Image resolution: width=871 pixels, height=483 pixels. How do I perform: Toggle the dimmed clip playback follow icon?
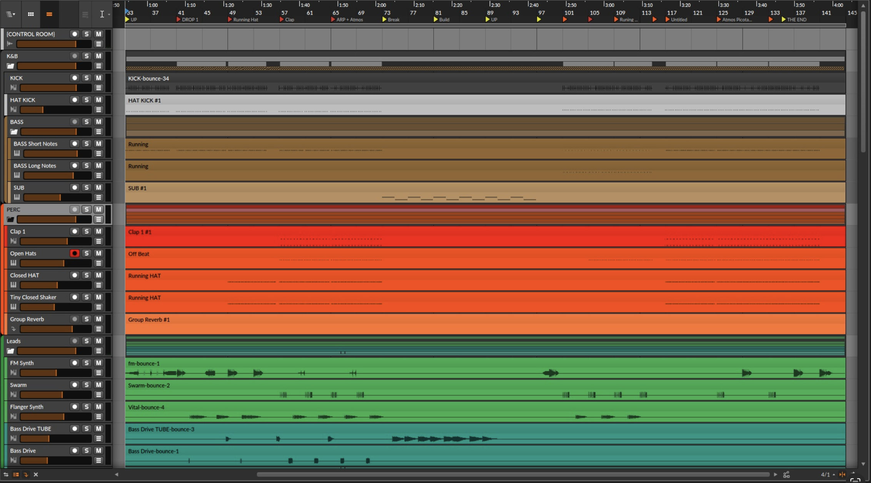click(85, 14)
